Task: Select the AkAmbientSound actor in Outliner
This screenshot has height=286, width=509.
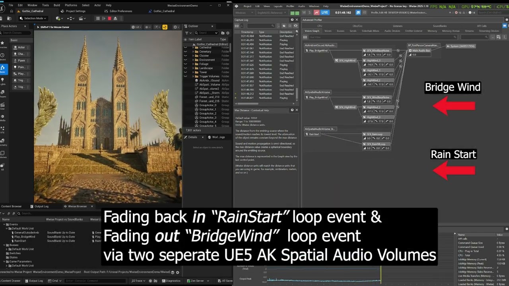Action: [x=209, y=81]
